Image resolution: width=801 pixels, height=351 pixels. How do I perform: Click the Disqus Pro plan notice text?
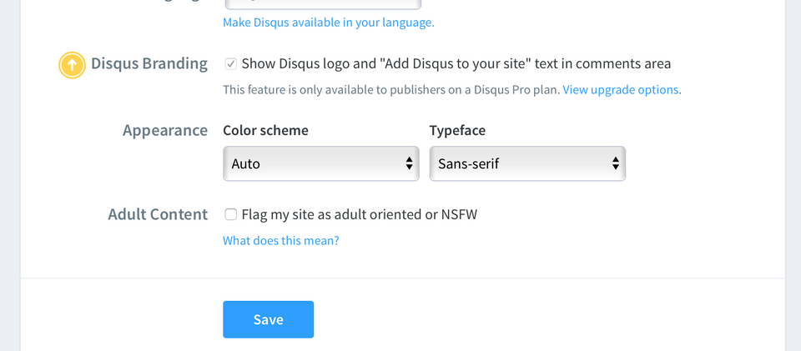391,89
